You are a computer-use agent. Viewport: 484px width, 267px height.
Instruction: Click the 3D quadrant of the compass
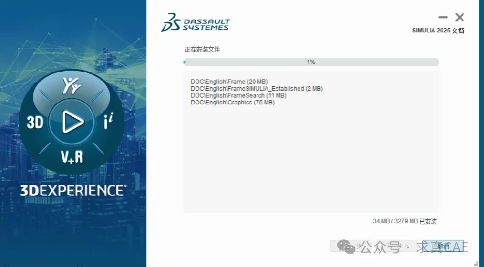35,123
